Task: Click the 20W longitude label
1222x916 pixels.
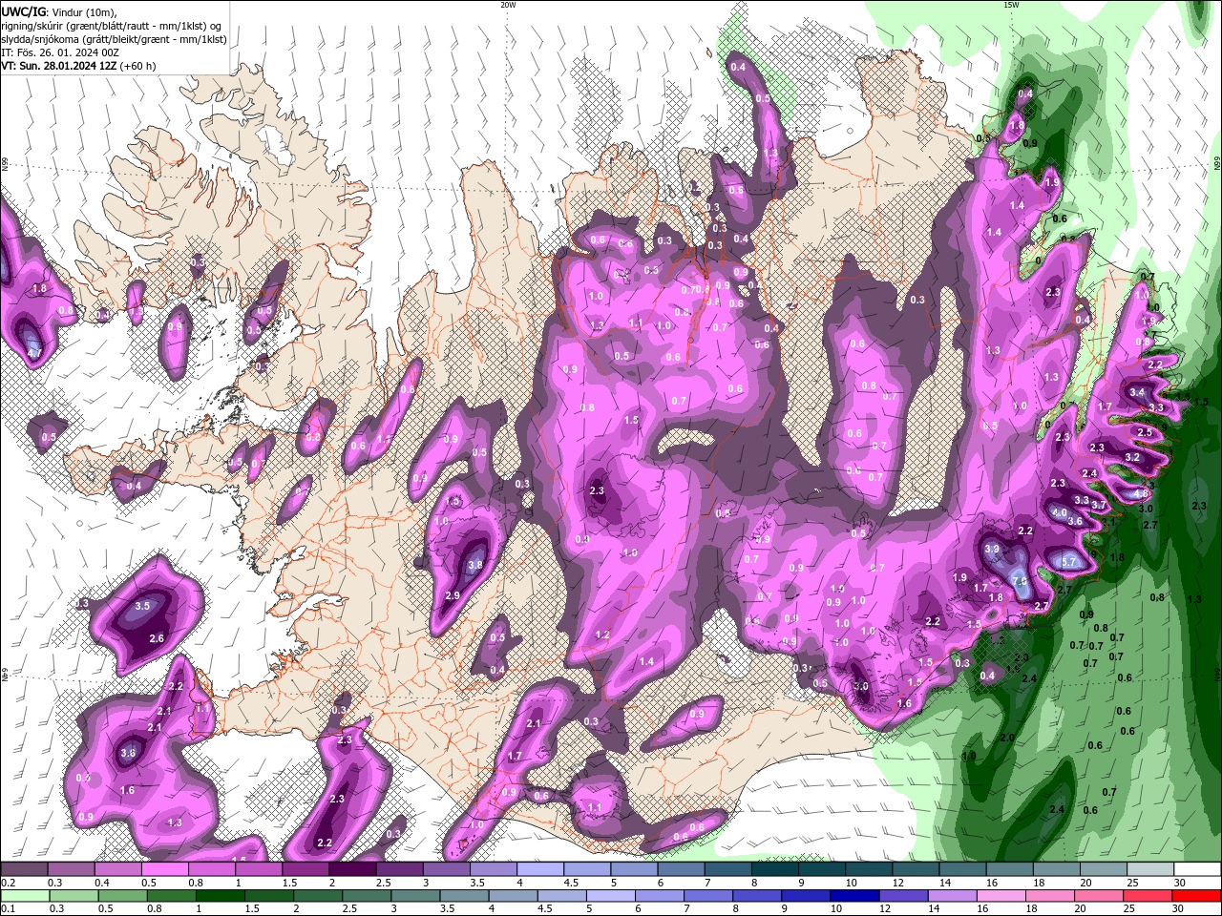Action: [508, 5]
